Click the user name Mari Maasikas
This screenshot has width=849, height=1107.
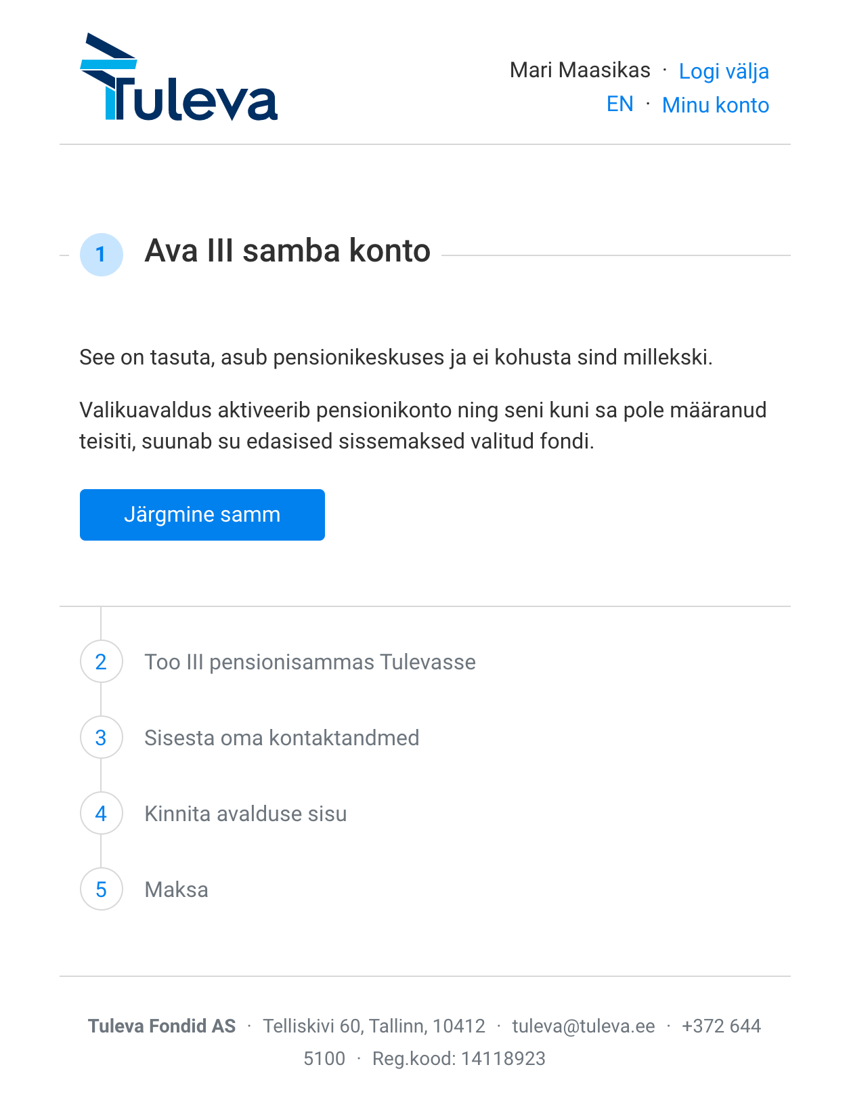[x=580, y=70]
